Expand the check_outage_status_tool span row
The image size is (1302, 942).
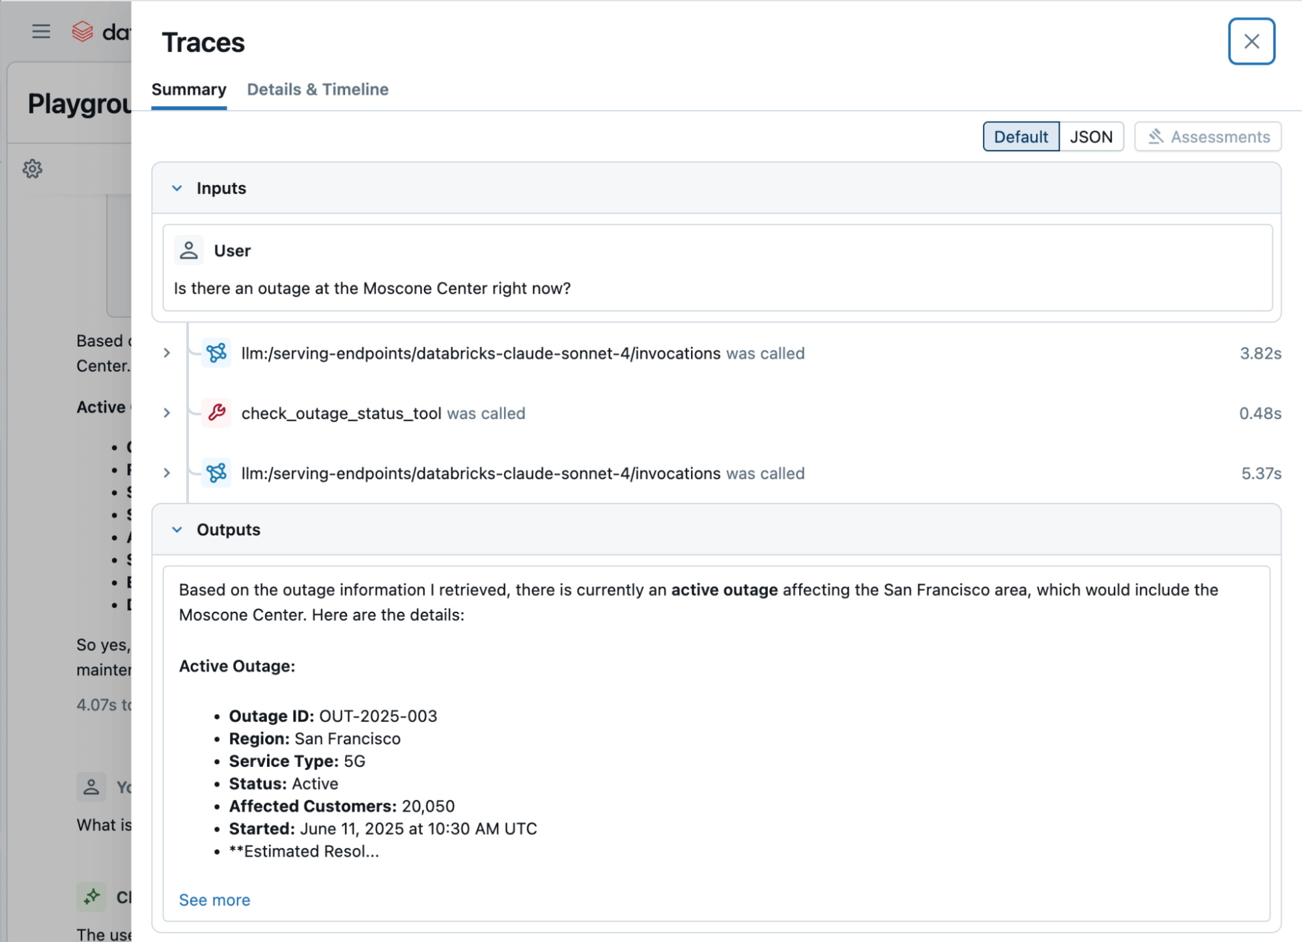pos(167,413)
